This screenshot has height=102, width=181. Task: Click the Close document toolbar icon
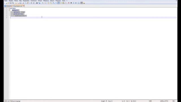16,3
